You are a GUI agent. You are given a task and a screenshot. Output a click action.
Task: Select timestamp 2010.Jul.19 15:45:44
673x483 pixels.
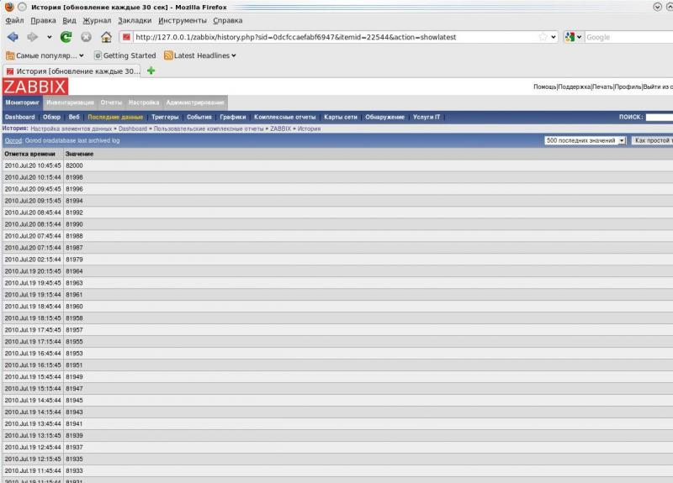click(33, 377)
